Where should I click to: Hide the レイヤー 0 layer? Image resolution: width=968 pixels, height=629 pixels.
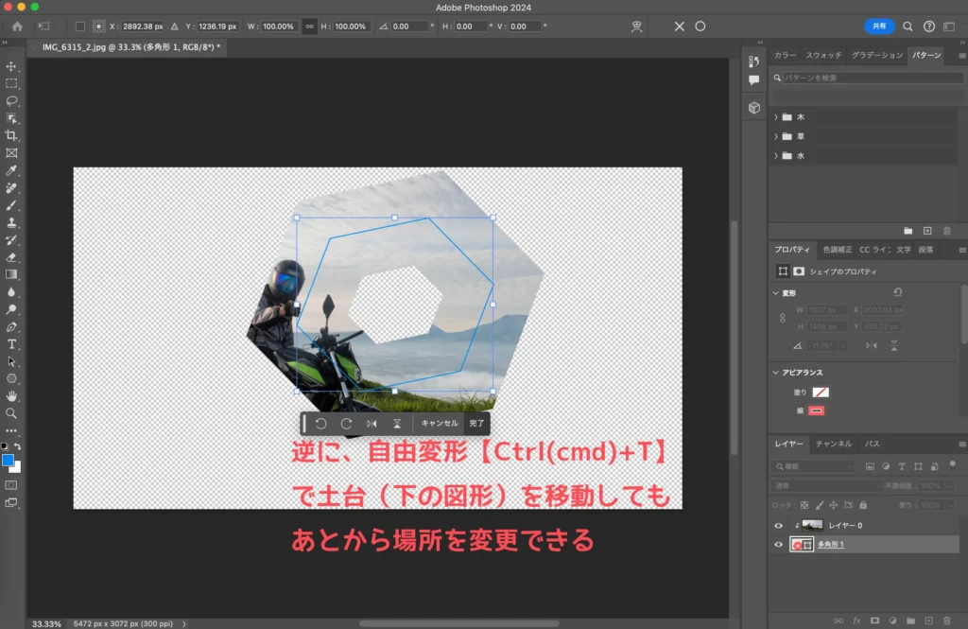point(779,526)
